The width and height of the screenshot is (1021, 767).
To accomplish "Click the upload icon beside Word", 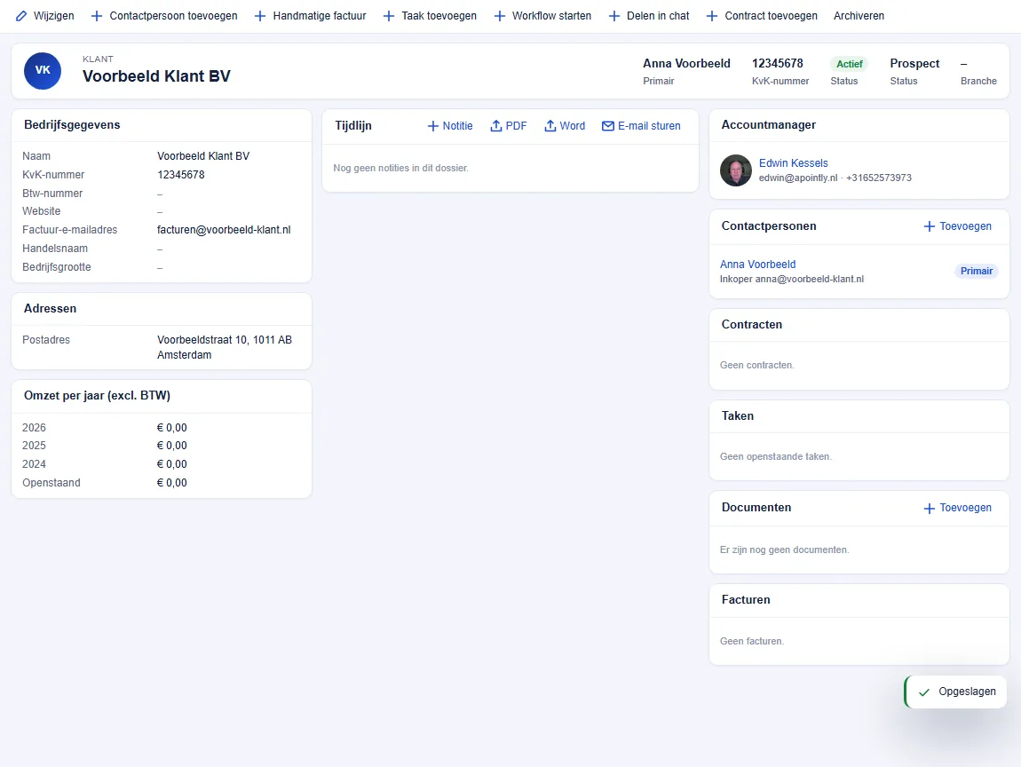I will pyautogui.click(x=550, y=126).
